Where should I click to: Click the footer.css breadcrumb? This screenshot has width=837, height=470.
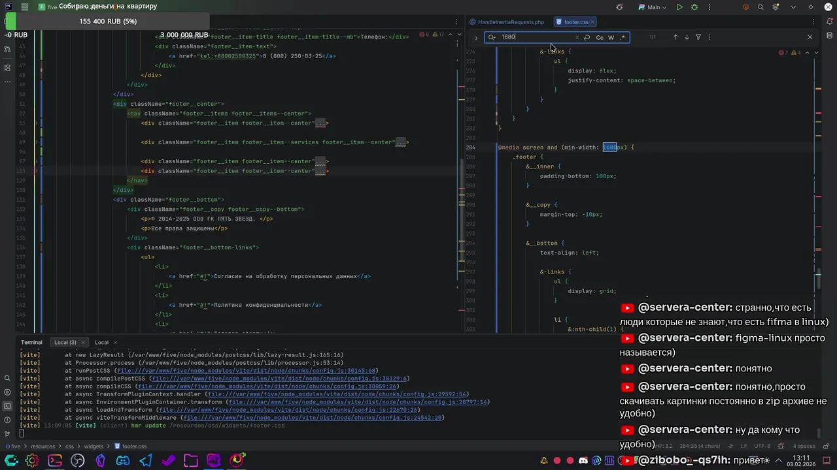point(131,446)
